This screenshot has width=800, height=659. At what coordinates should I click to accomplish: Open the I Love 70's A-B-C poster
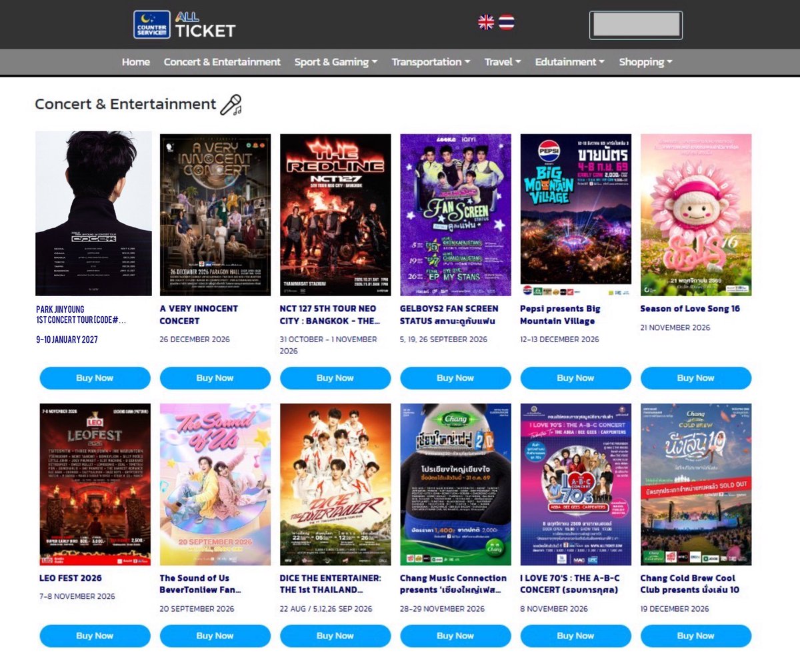pyautogui.click(x=576, y=484)
